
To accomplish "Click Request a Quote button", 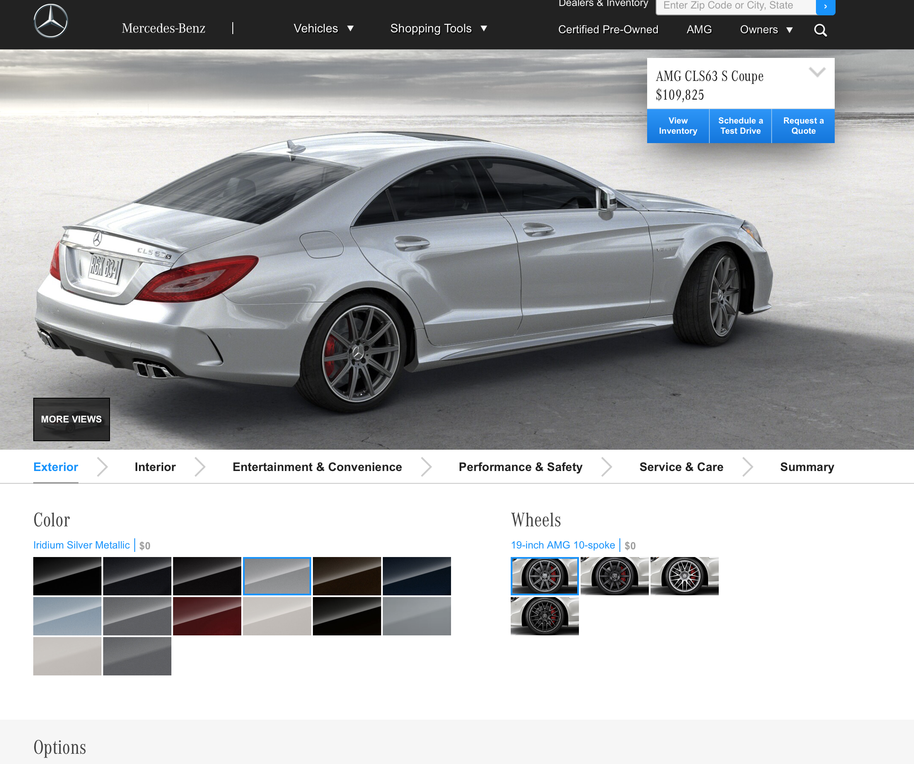I will tap(804, 126).
